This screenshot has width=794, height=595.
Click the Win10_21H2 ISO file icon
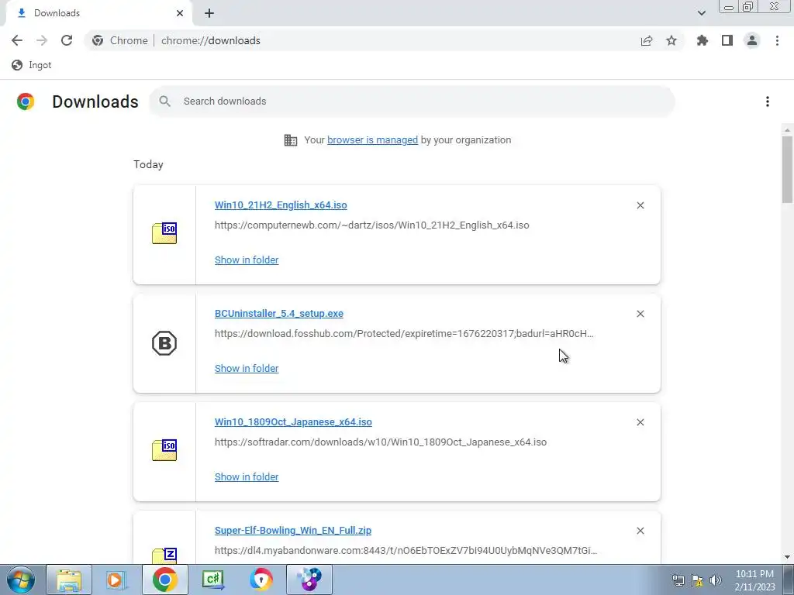(164, 233)
